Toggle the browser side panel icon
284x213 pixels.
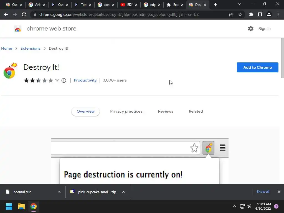(260, 14)
